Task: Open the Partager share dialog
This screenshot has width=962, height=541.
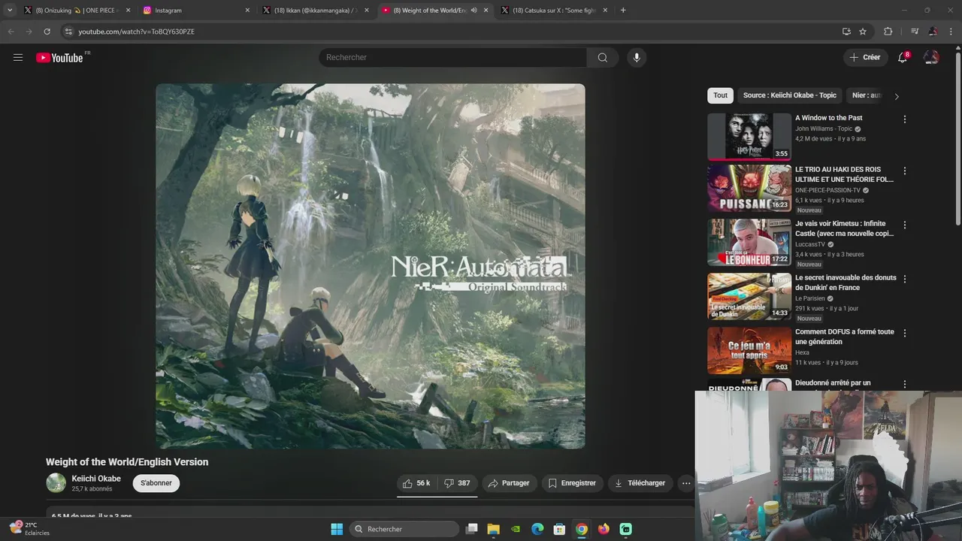Action: click(x=509, y=483)
